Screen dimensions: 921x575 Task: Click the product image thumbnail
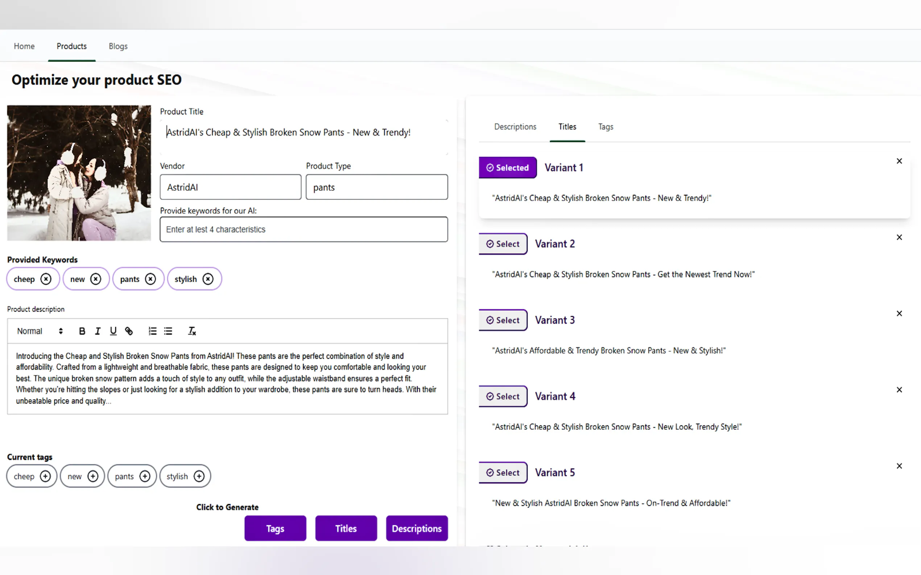point(79,173)
